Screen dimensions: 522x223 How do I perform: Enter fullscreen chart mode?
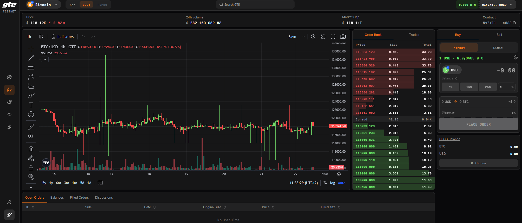pos(333,37)
